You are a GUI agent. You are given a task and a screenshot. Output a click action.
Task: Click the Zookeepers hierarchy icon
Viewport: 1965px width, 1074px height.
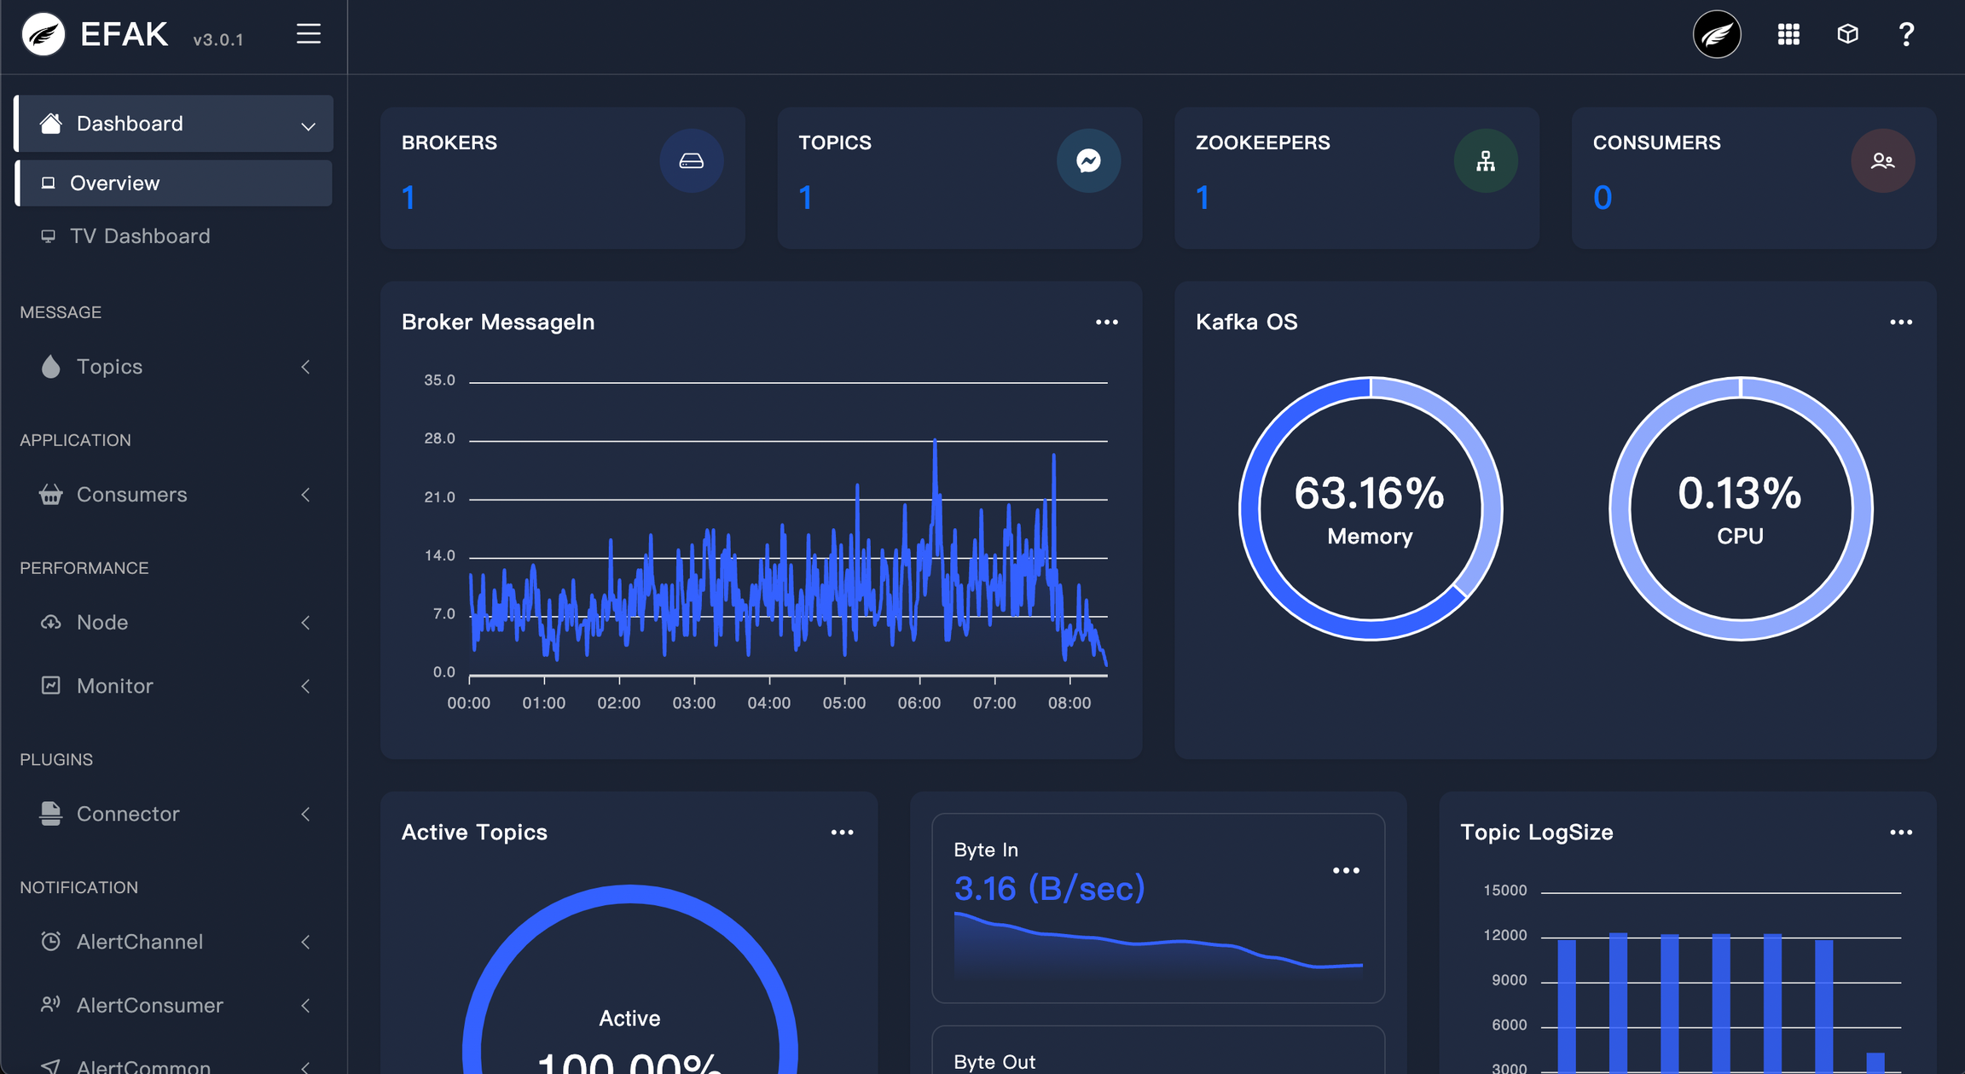1486,160
